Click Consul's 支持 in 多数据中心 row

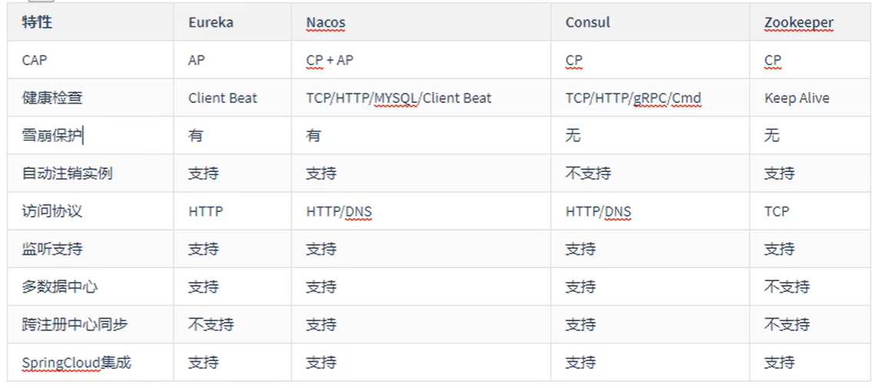[581, 287]
